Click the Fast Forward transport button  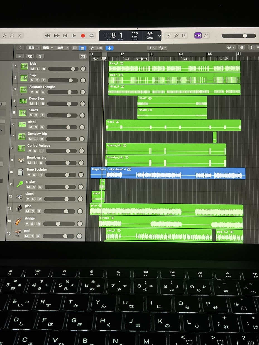tap(57, 36)
